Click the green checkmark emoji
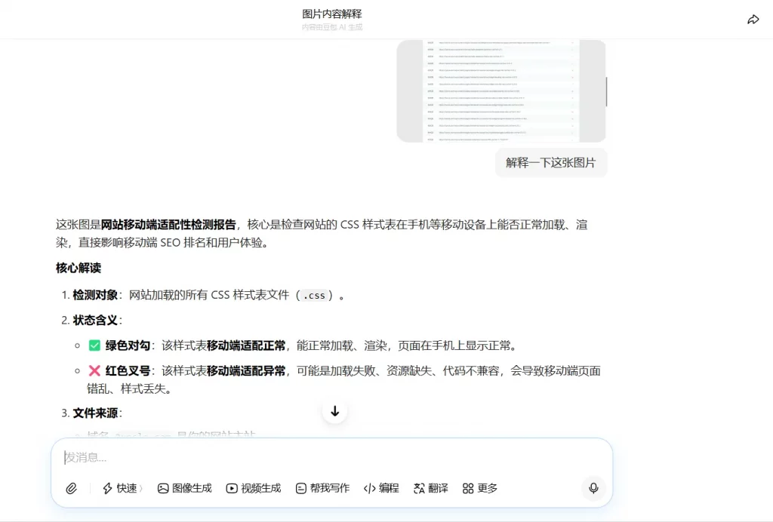773x522 pixels. click(x=94, y=345)
